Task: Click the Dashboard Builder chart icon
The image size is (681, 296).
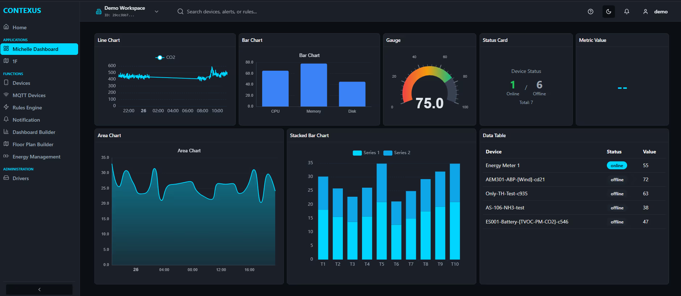Action: (x=6, y=132)
